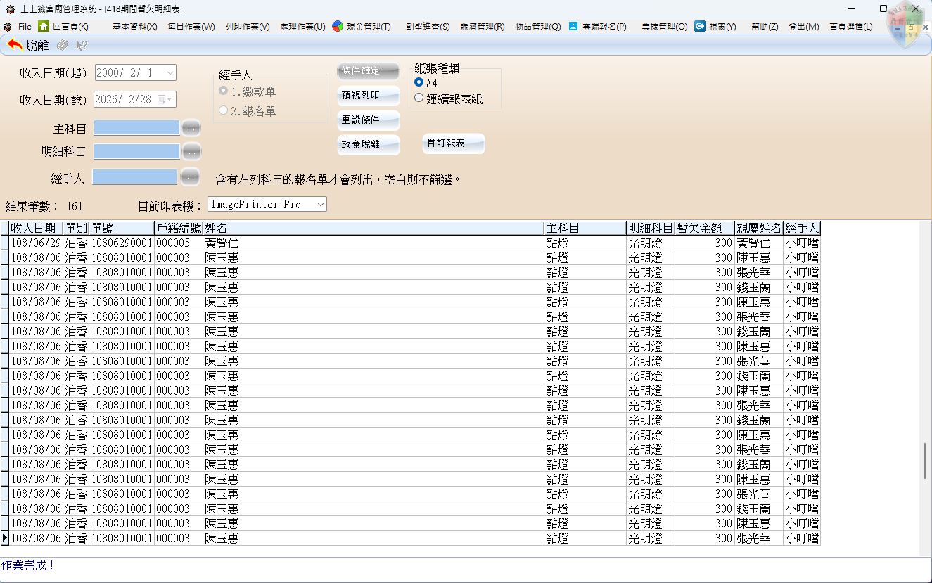Open the 目前印表機 printer dropdown
Screen dimensions: 932x583
321,205
